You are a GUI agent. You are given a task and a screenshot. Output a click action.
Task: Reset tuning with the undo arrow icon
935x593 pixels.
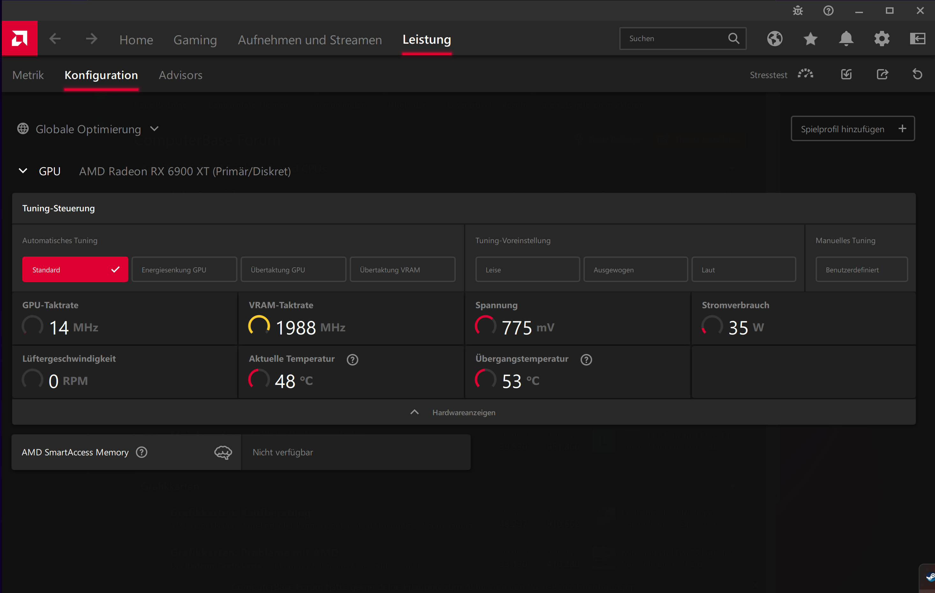tap(917, 74)
